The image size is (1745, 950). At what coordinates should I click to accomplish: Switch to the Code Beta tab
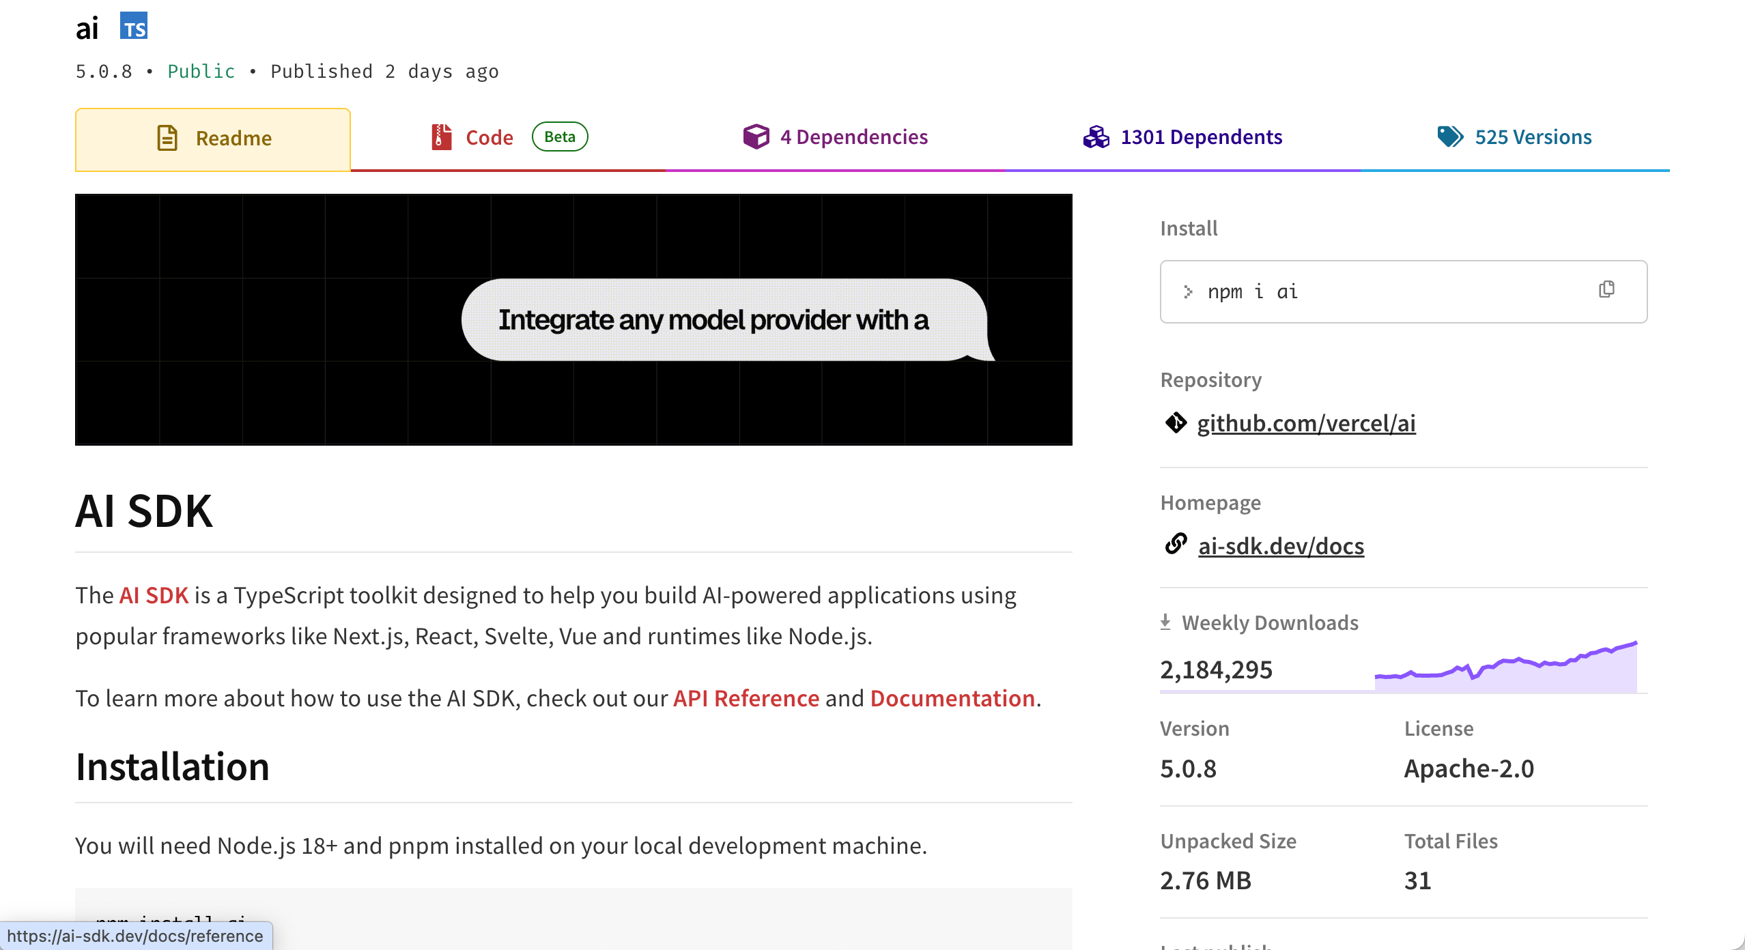pyautogui.click(x=489, y=136)
